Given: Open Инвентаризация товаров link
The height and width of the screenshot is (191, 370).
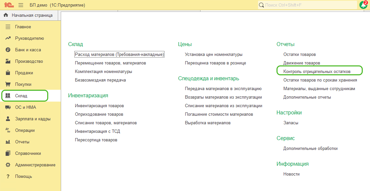Looking at the screenshot, I should [x=99, y=106].
